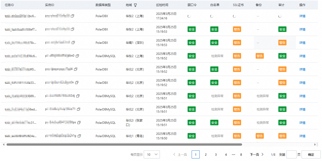322x161 pixels.
Task: Copy instance ID in the ec6 task row
Action: pos(73,16)
